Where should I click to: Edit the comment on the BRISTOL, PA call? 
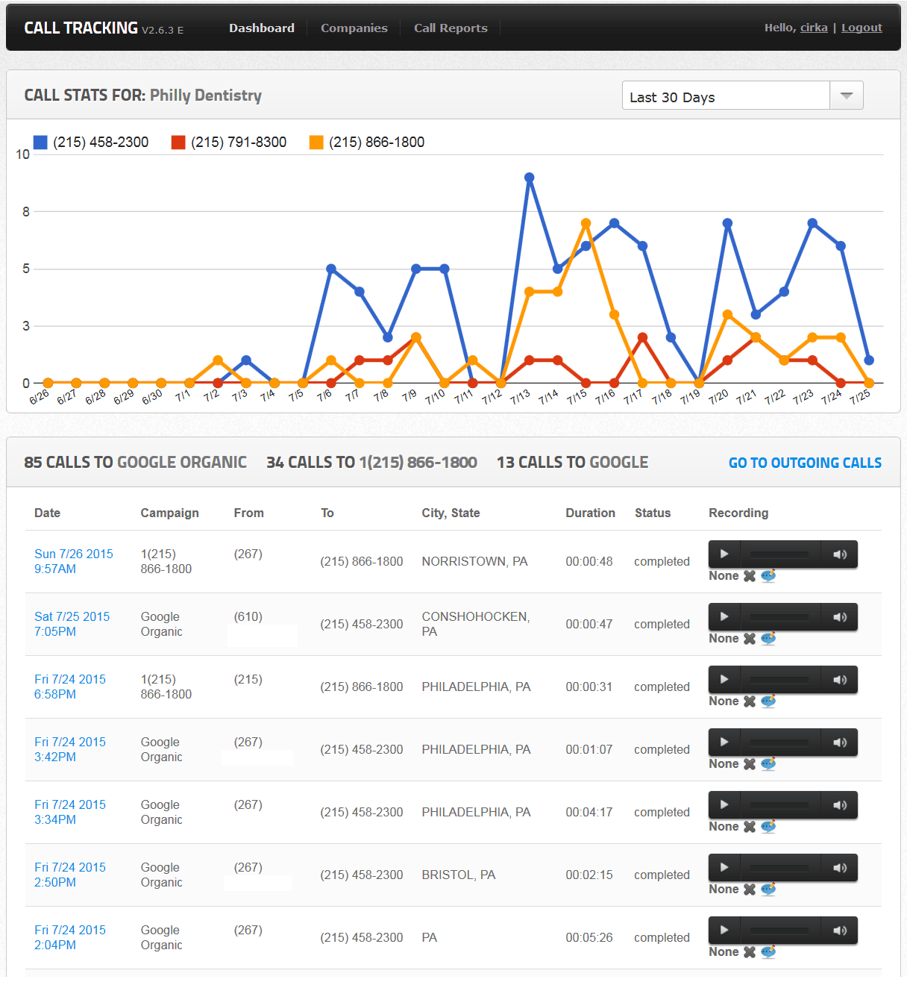[768, 890]
